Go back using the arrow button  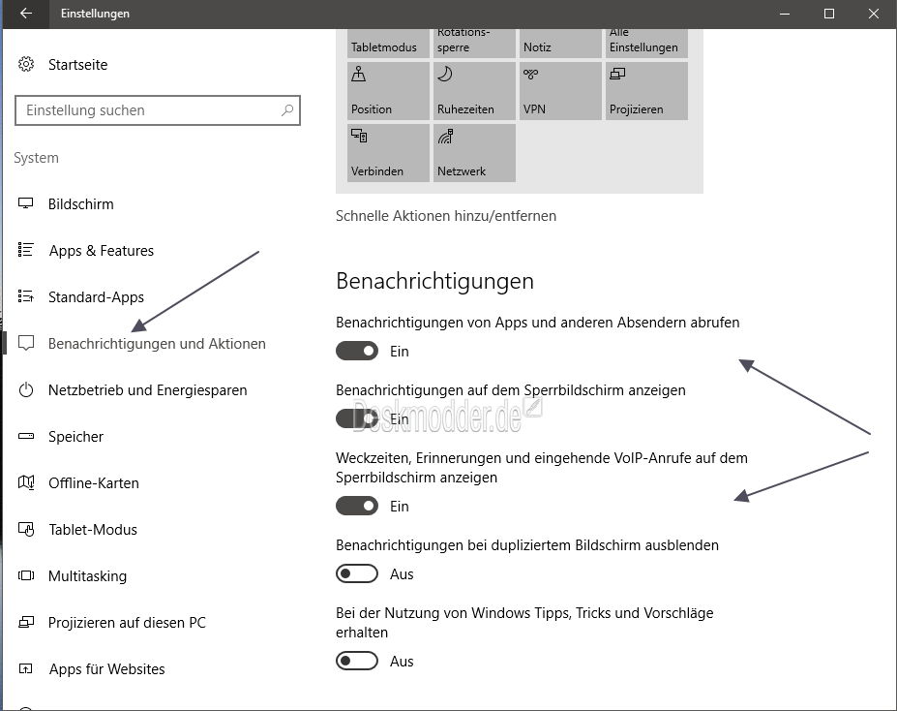click(x=24, y=14)
